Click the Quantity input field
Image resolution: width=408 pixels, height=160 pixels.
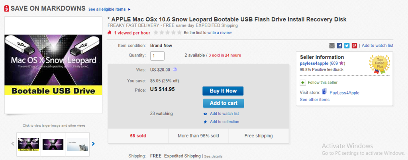point(157,56)
